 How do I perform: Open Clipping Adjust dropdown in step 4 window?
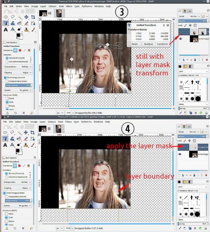point(17,188)
